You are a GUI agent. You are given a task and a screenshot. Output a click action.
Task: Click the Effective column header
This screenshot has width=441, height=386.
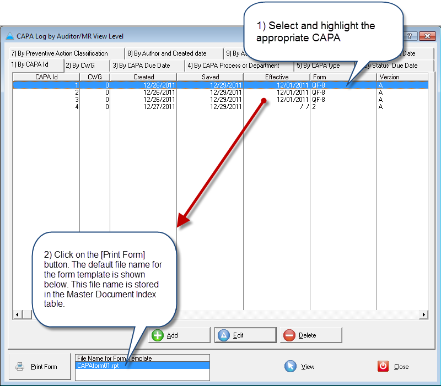click(x=276, y=77)
